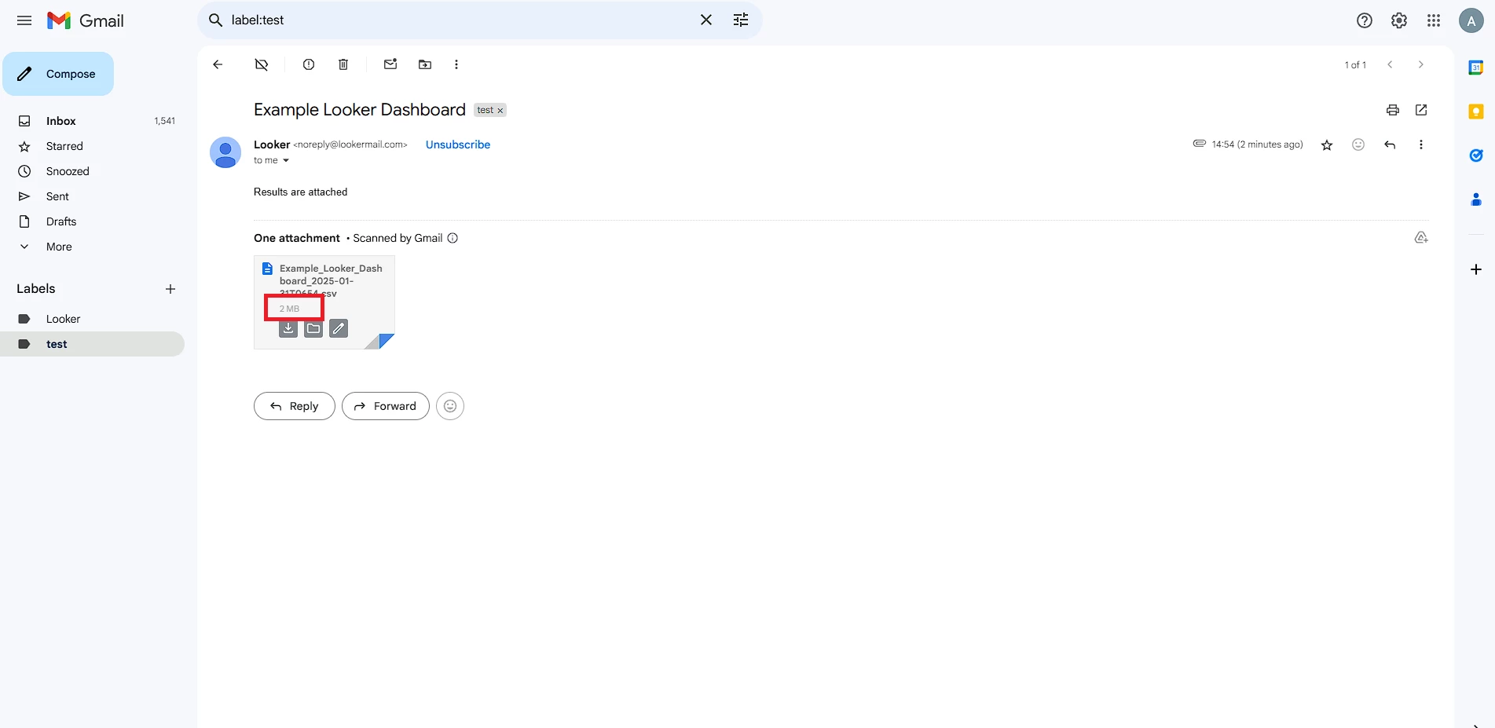Remove the test label chip
Screen dimensions: 1495x728
(500, 111)
